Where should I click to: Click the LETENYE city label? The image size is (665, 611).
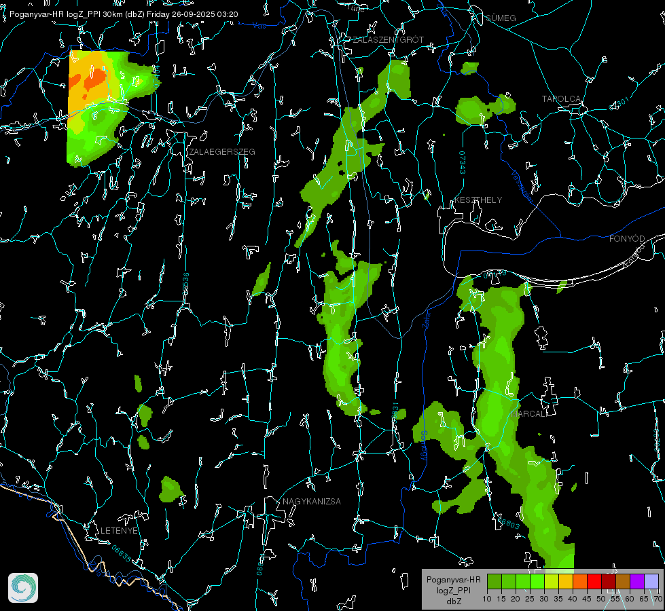119,531
